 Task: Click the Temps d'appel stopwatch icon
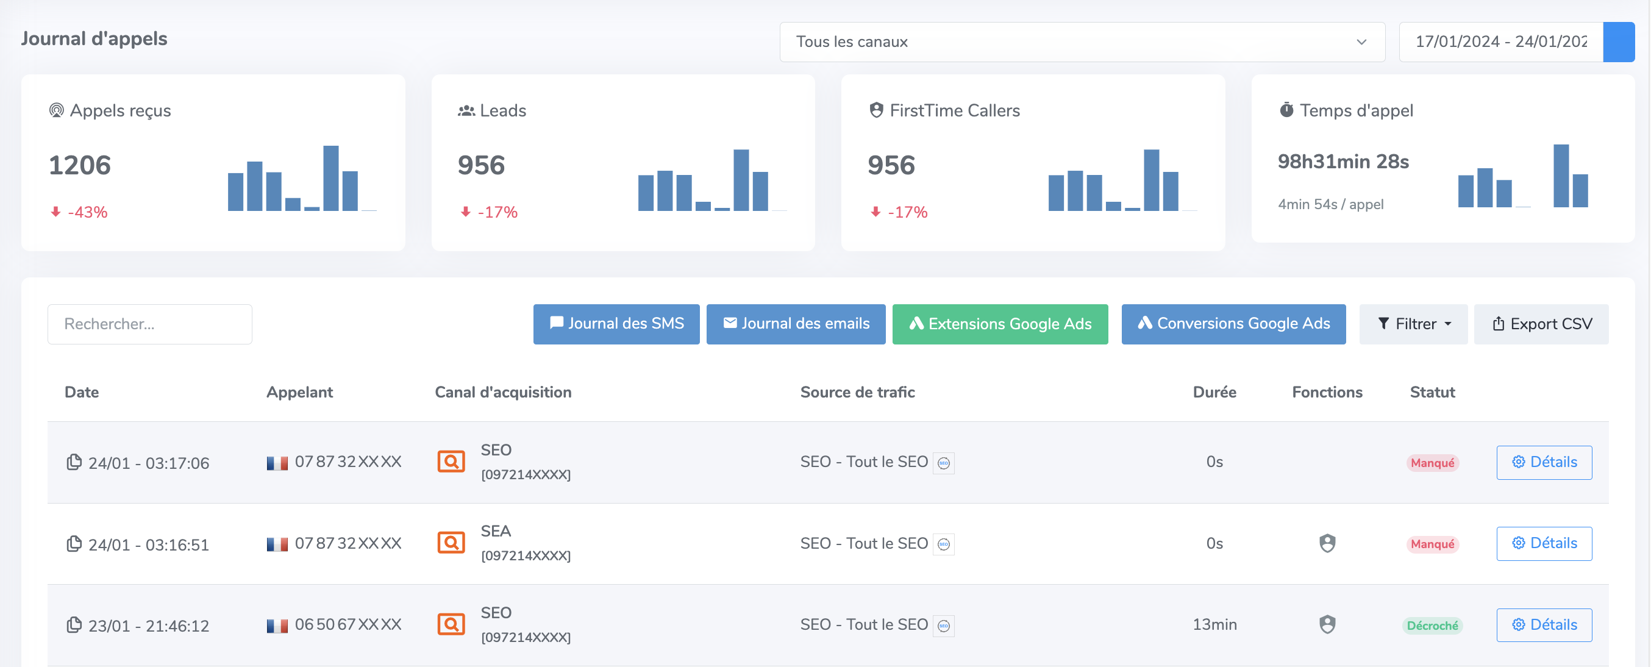pos(1286,110)
